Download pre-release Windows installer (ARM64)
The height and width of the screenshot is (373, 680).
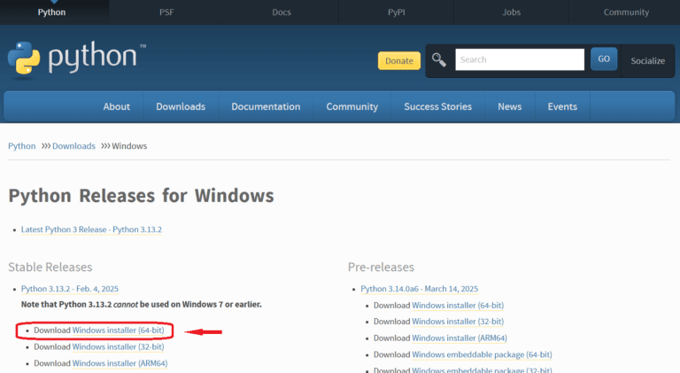[458, 338]
